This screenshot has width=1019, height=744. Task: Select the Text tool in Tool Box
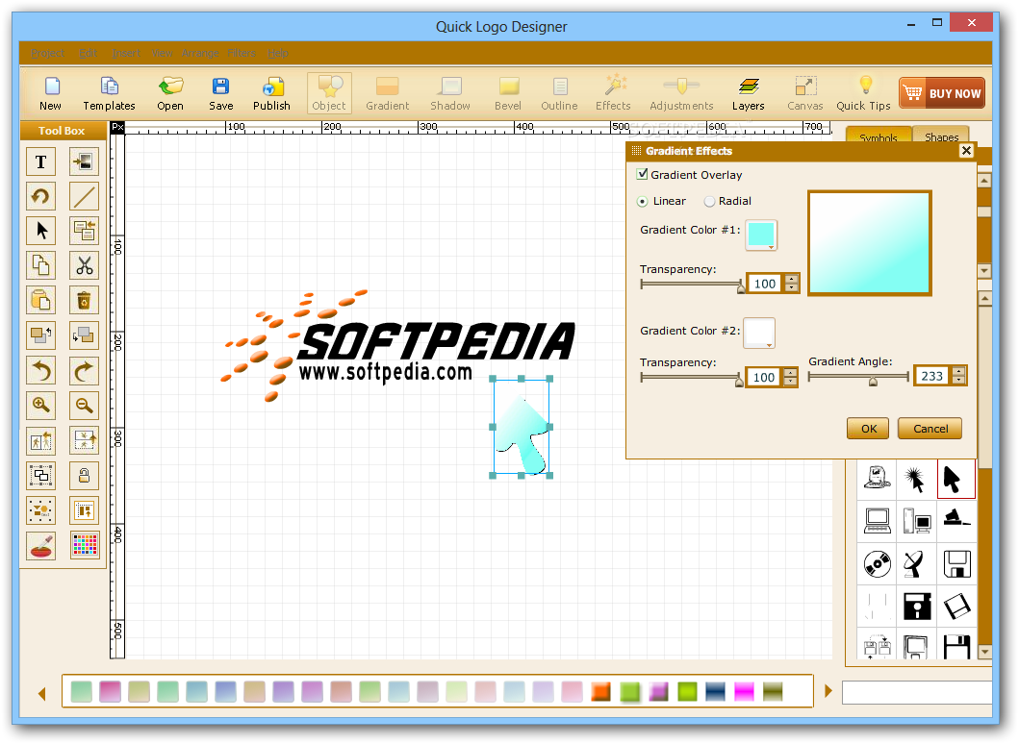[41, 161]
